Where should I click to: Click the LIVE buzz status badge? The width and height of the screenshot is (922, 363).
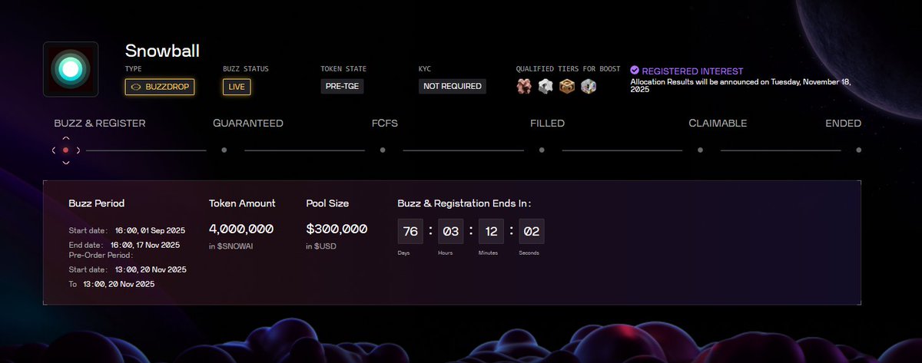tap(237, 87)
